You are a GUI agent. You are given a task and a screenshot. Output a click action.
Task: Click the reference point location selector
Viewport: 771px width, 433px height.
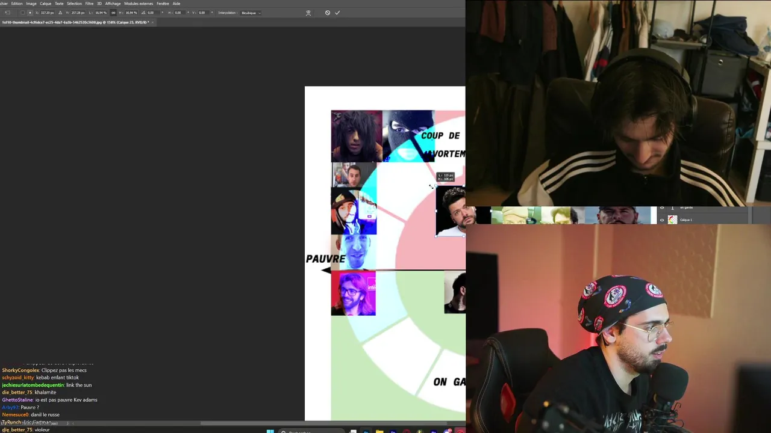pos(30,13)
